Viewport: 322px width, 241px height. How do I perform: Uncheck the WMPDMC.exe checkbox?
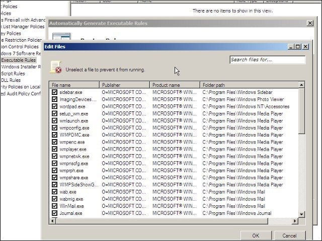tap(54, 135)
